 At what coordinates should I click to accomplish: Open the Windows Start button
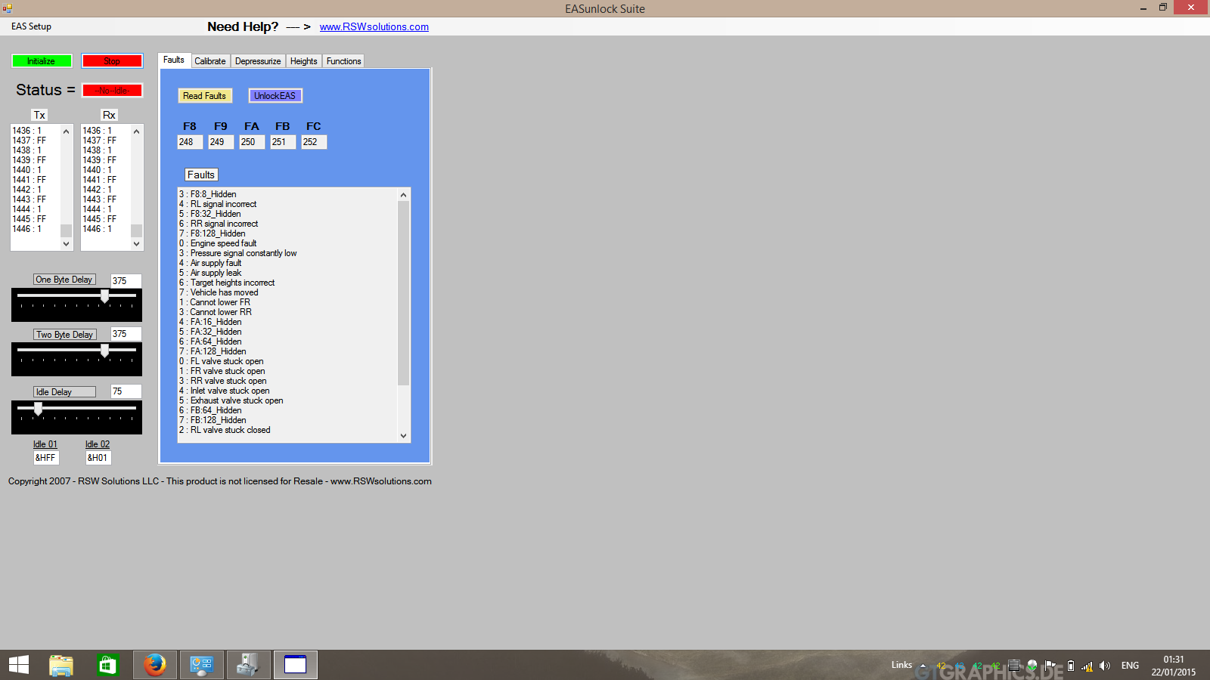[19, 665]
